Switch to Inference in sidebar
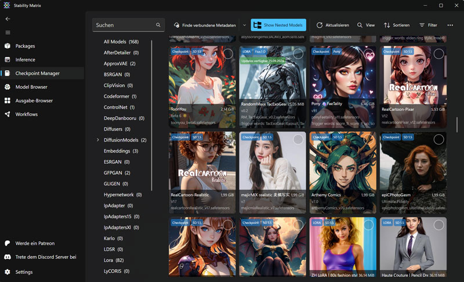The width and height of the screenshot is (464, 282). [x=25, y=60]
